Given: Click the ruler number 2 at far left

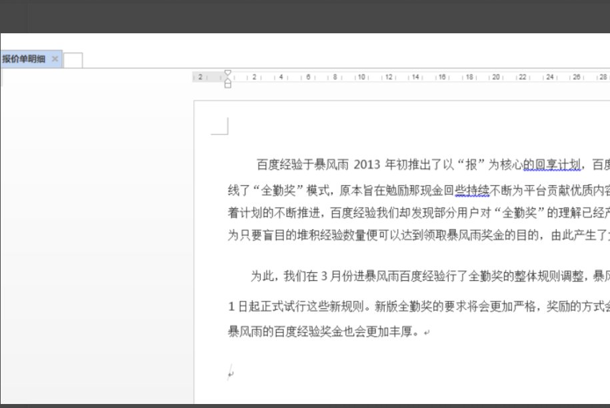Looking at the screenshot, I should coord(200,77).
